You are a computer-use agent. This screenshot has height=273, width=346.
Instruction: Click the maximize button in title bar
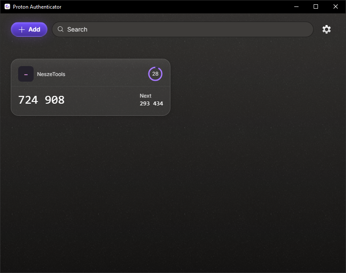[315, 6]
